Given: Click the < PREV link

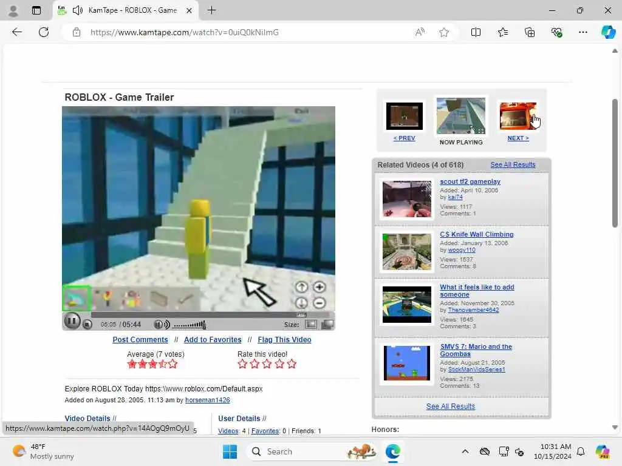Looking at the screenshot, I should (404, 138).
